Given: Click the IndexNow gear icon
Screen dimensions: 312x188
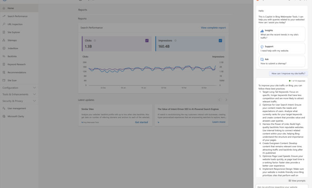Looking at the screenshot, I should tap(4, 48).
